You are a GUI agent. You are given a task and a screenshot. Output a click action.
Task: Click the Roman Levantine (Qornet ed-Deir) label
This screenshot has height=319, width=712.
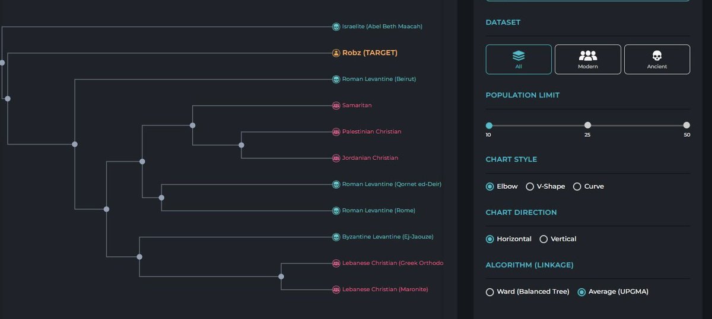pos(392,184)
